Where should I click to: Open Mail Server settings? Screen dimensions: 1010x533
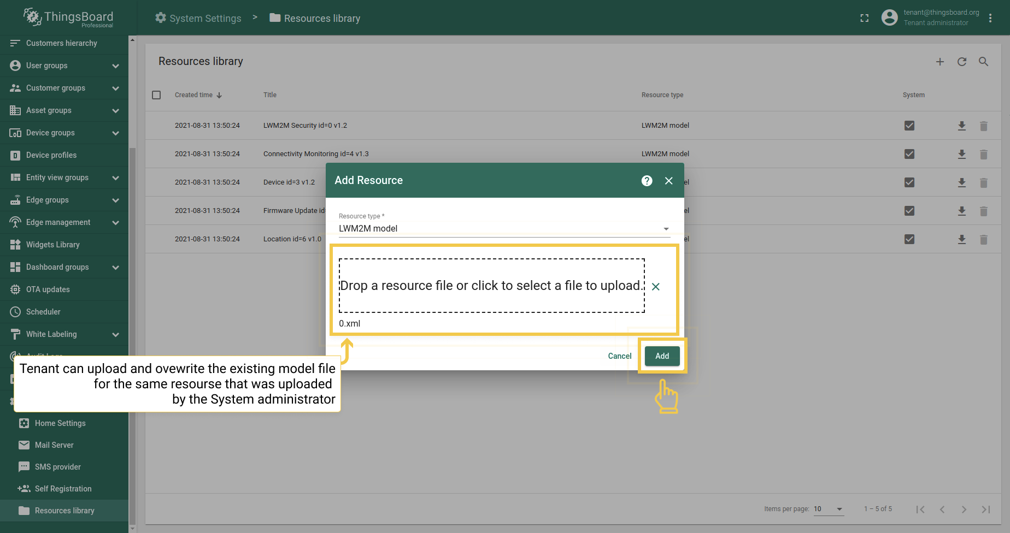[64, 445]
